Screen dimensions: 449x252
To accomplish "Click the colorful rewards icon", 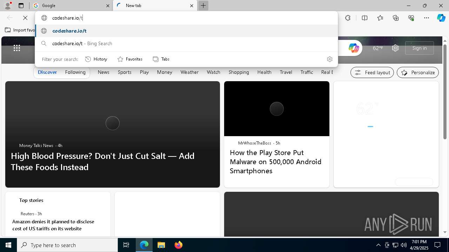I will coord(354,48).
